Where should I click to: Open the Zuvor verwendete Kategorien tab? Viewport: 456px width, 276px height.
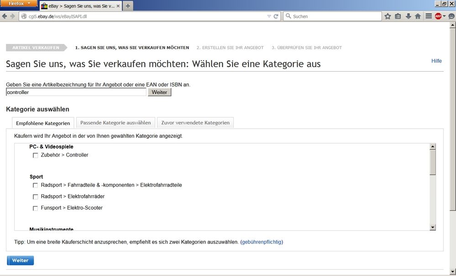click(195, 123)
